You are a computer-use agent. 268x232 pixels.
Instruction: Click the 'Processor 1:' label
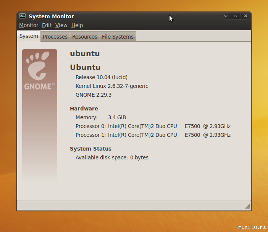(91, 135)
